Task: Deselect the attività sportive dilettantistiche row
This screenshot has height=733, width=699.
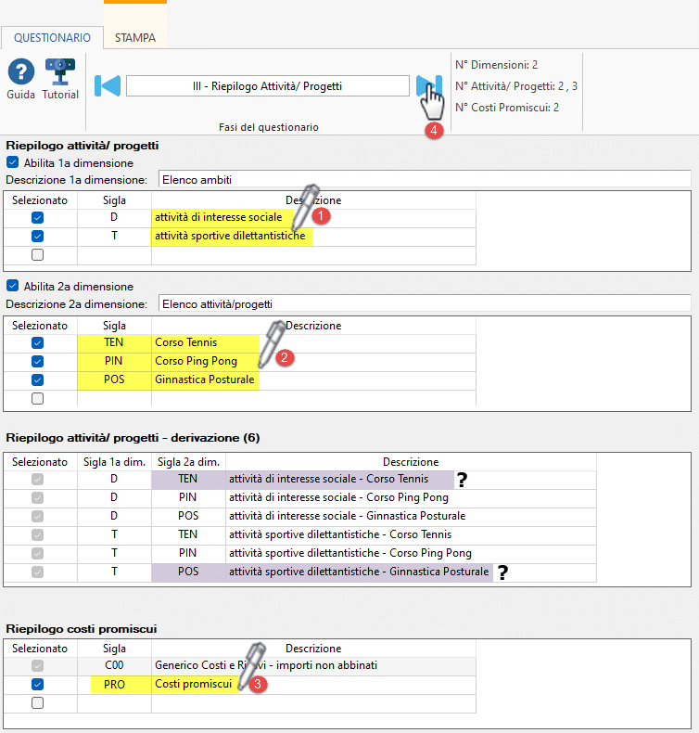Action: [x=37, y=236]
